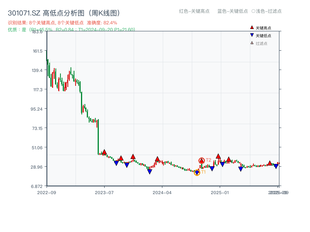This screenshot has height=232, width=310.
Task: Click the circled T2 key high marker
Action: click(202, 160)
